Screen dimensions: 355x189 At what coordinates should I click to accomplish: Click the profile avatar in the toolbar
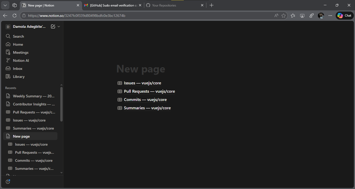pos(321,16)
